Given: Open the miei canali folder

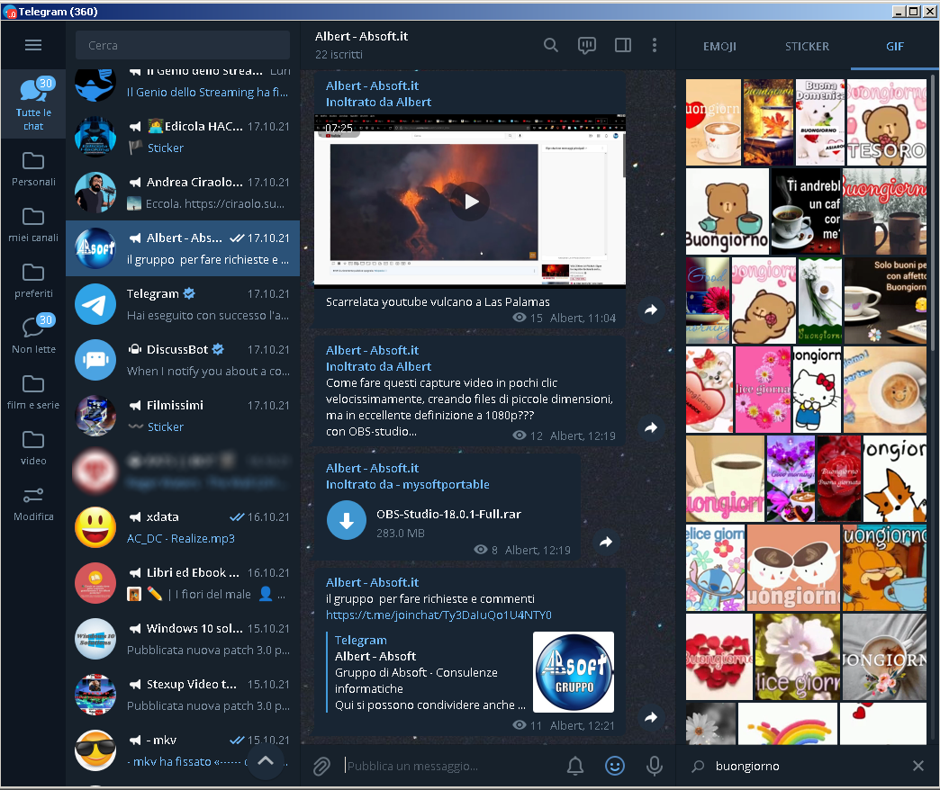Looking at the screenshot, I should click(33, 225).
